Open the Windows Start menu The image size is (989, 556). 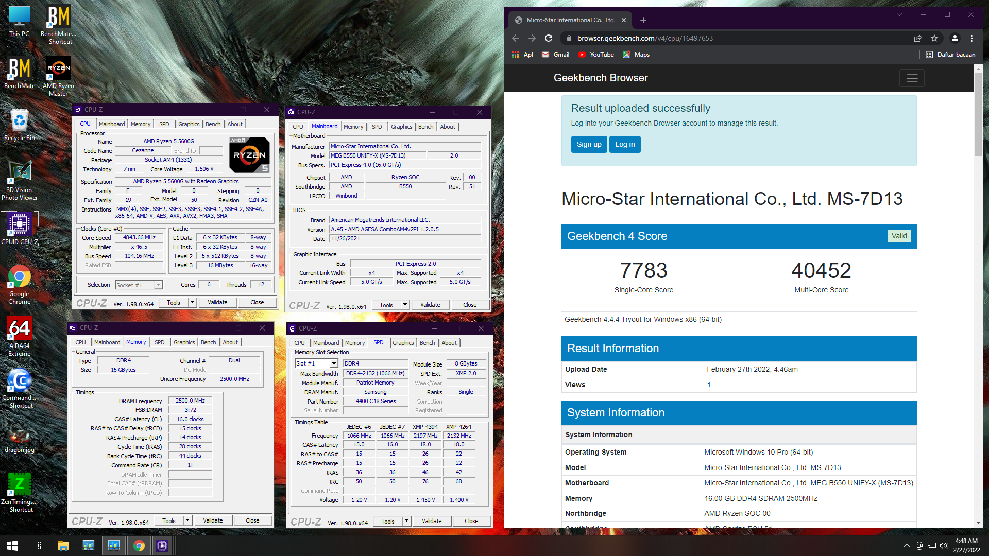[12, 546]
